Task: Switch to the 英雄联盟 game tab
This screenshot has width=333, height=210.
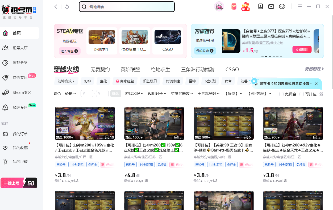Action: (130, 70)
